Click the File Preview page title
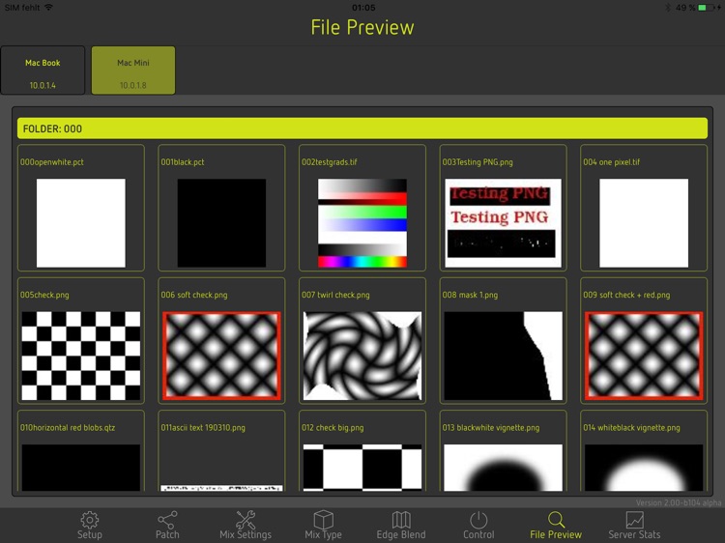 coord(362,27)
